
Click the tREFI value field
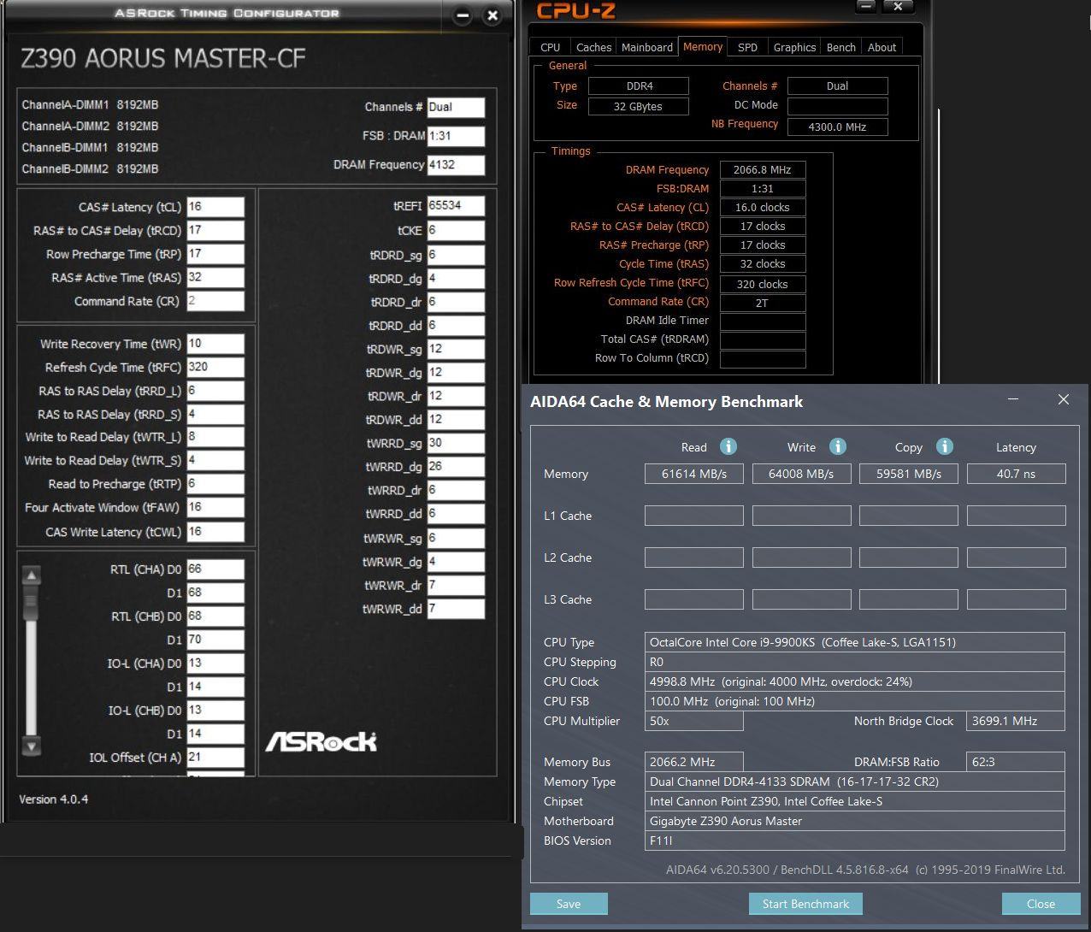coord(456,206)
